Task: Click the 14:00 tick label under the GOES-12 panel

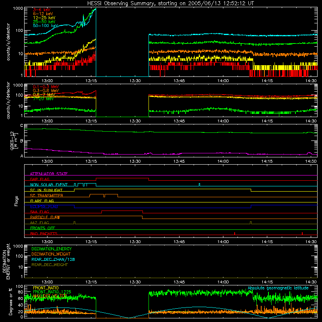Action: 223,161
